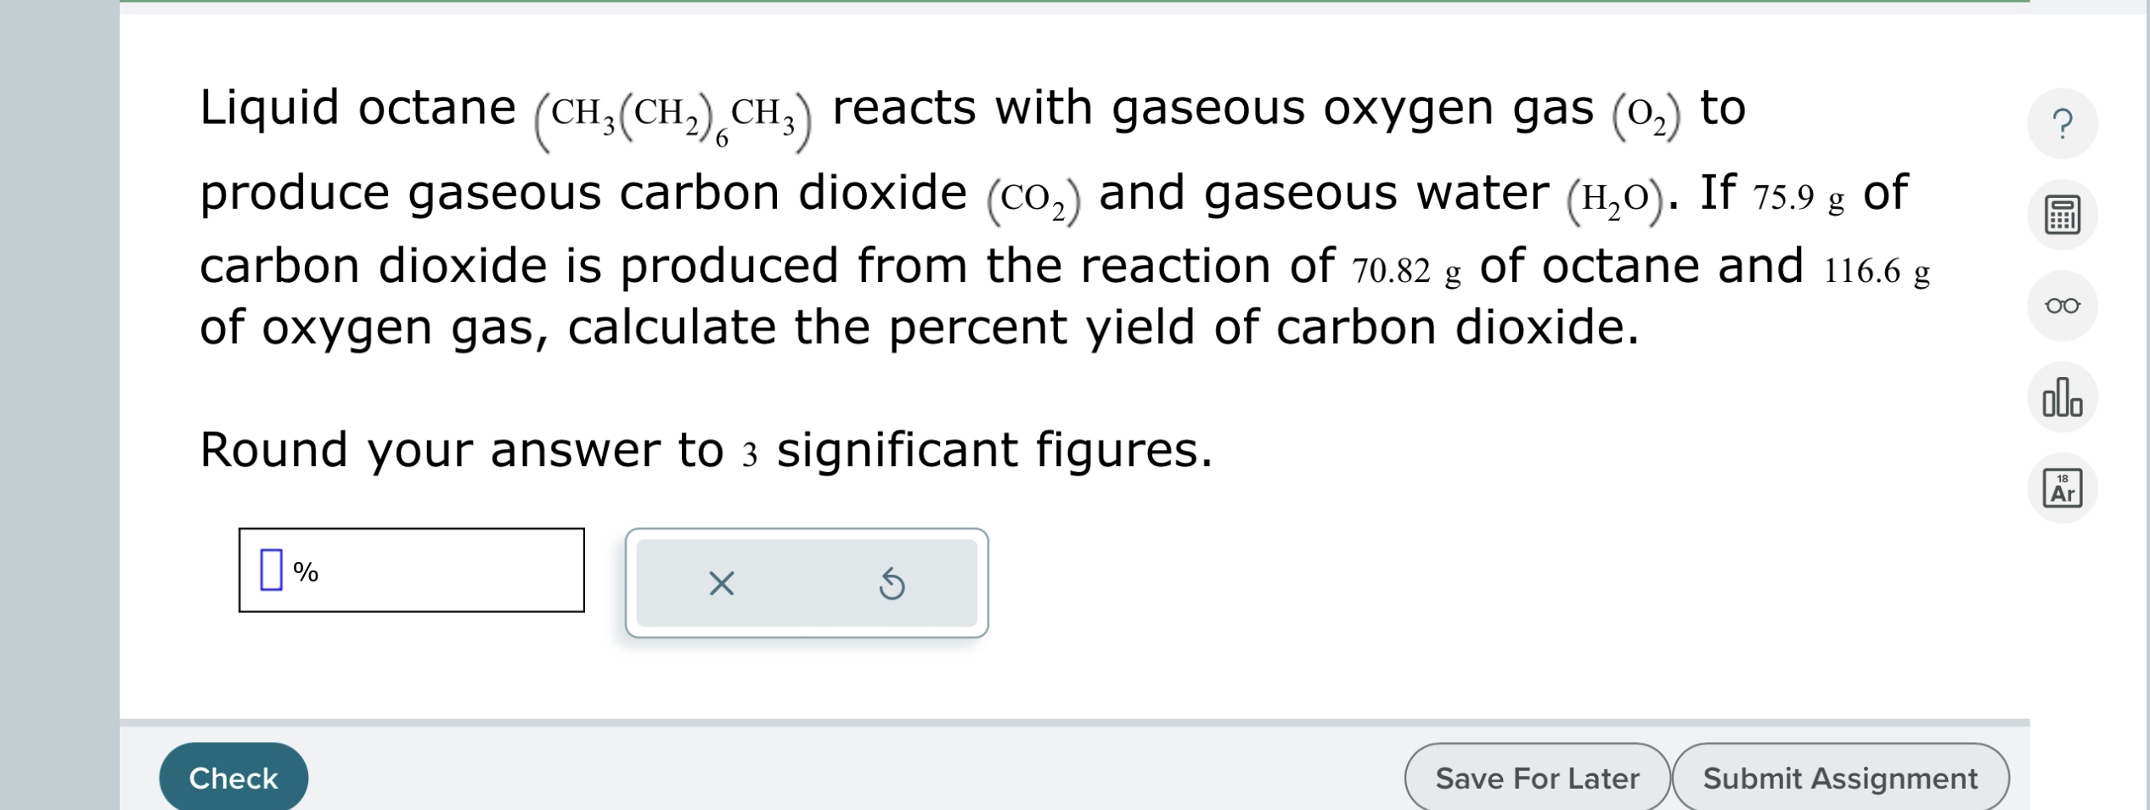This screenshot has height=810, width=2150.
Task: Get help using the question mark icon
Action: (x=2063, y=123)
